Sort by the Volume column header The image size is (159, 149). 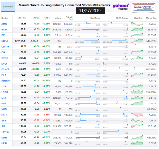(x=58, y=18)
